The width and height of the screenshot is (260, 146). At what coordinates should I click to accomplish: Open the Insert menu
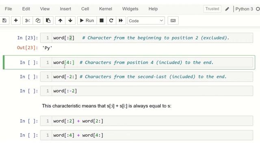65,9
